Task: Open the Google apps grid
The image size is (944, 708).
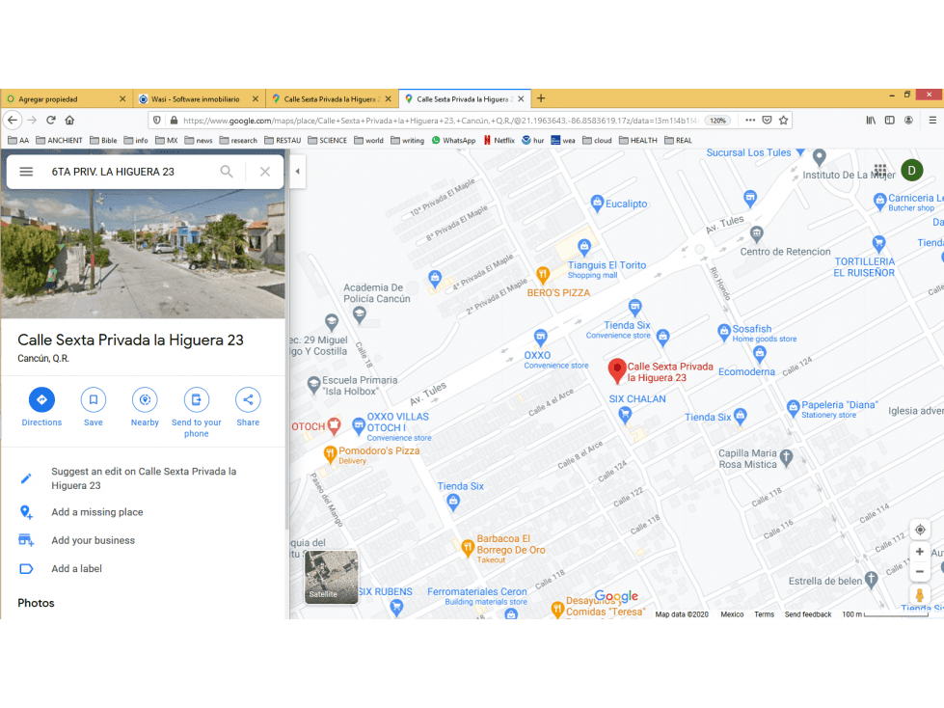Action: (x=880, y=170)
